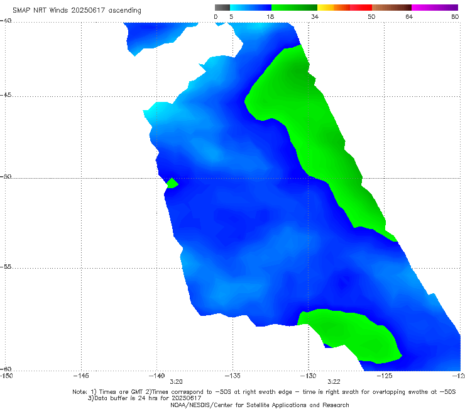
Task: Click the color bar label '5'
Action: 231,16
